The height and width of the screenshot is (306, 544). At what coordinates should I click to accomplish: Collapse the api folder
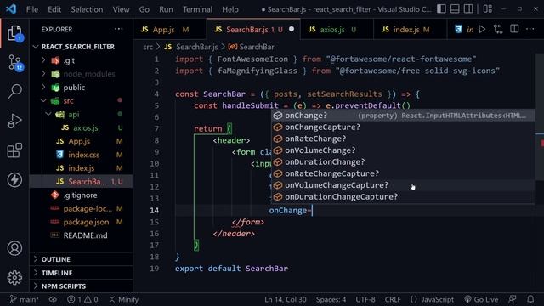coord(48,114)
